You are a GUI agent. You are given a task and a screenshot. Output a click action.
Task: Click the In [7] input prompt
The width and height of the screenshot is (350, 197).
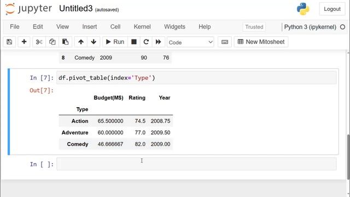(x=42, y=78)
